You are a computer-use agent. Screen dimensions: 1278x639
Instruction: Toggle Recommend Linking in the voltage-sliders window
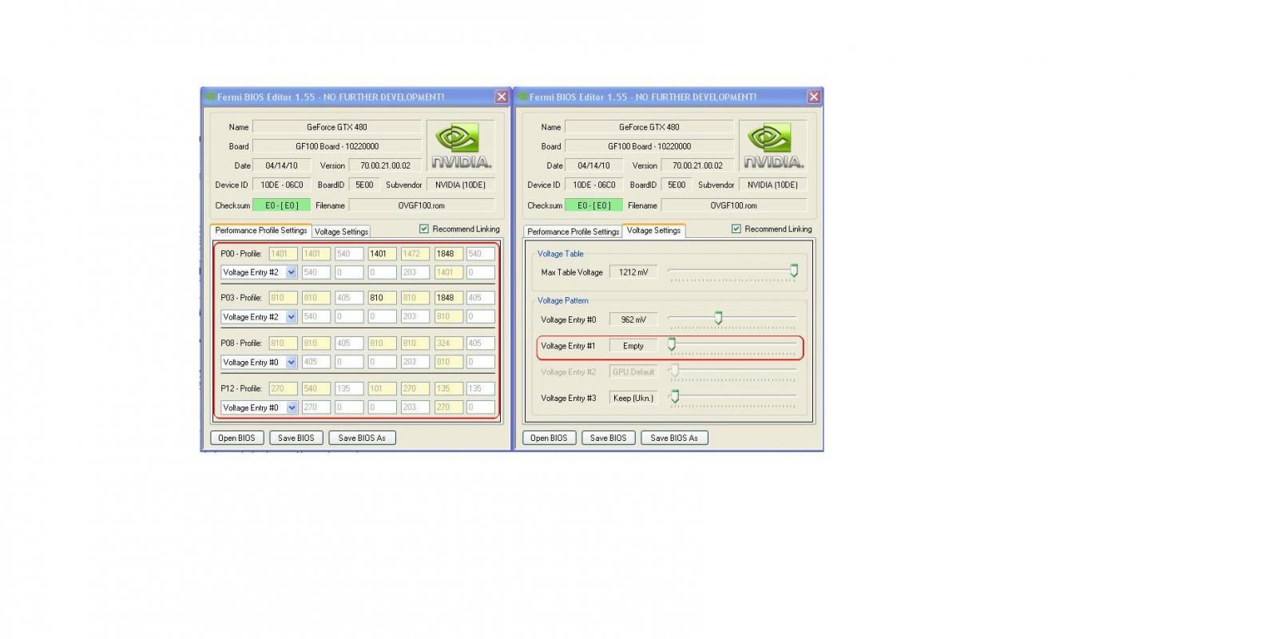tap(736, 228)
